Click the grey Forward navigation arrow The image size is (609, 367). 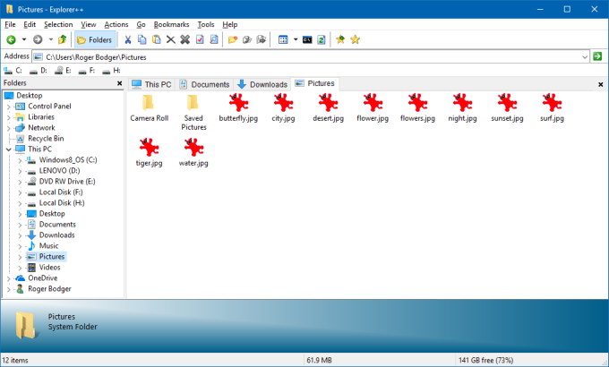point(38,39)
